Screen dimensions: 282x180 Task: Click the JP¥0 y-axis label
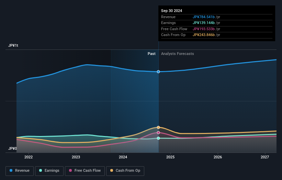tap(12, 148)
